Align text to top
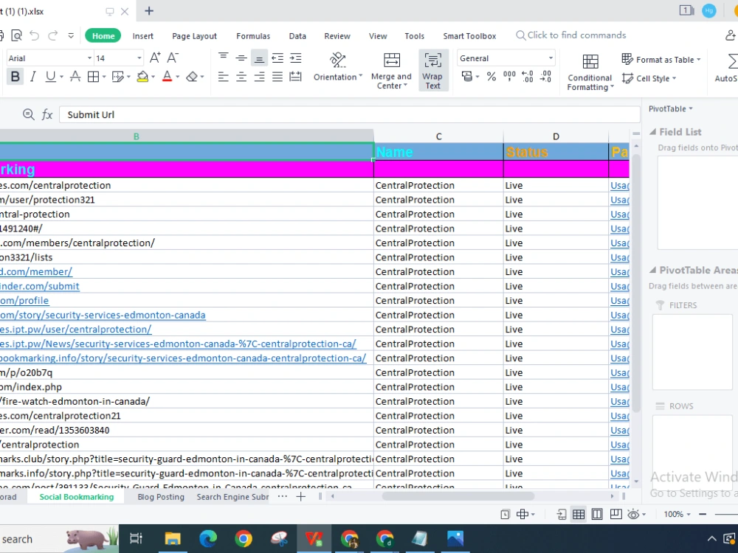The height and width of the screenshot is (553, 738). point(223,58)
